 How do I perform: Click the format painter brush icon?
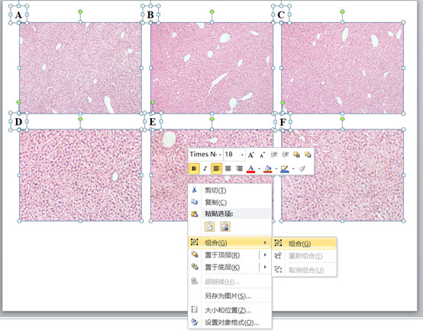302,169
